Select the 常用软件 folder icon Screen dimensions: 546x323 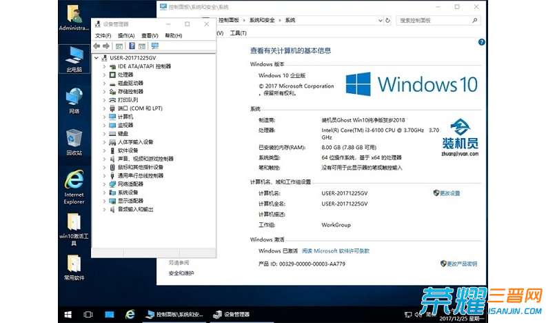(x=74, y=268)
